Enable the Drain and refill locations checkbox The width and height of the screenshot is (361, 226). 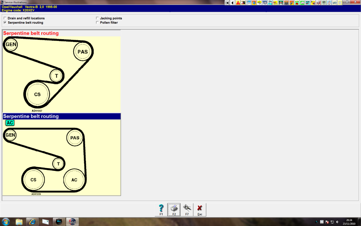click(x=5, y=18)
